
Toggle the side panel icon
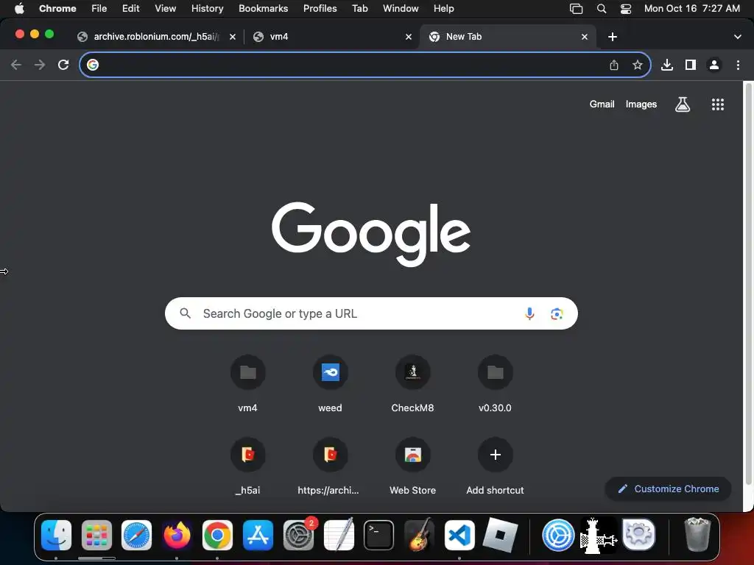click(x=691, y=65)
